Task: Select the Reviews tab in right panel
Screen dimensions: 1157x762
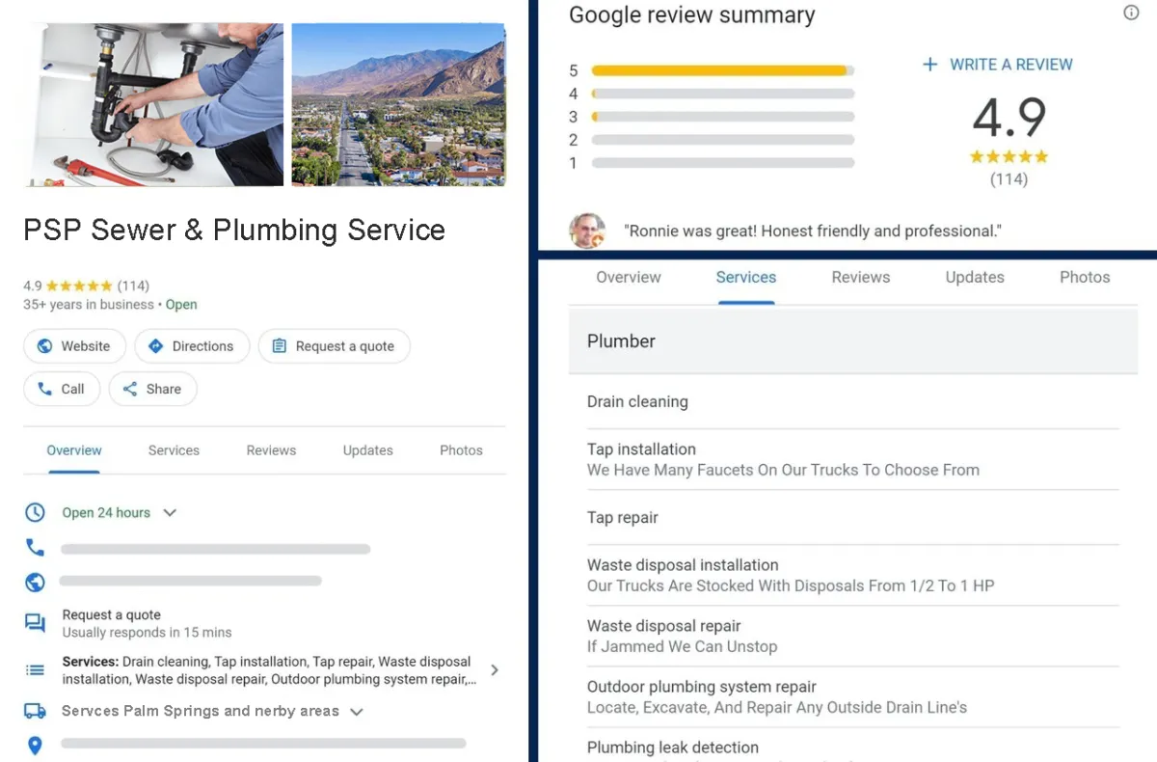Action: [861, 277]
